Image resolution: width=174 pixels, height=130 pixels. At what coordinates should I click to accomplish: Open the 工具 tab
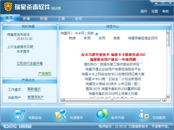(x=61, y=18)
